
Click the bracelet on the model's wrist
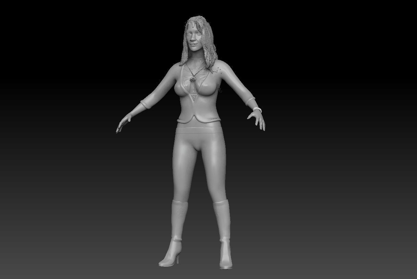pyautogui.click(x=257, y=109)
